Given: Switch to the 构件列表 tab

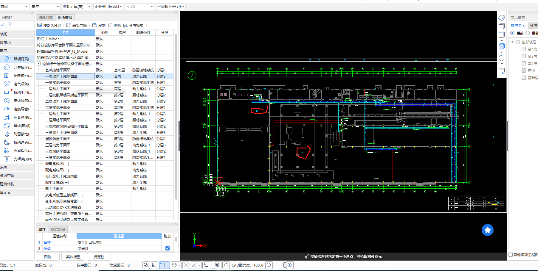Looking at the screenshot, I should click(x=46, y=18).
